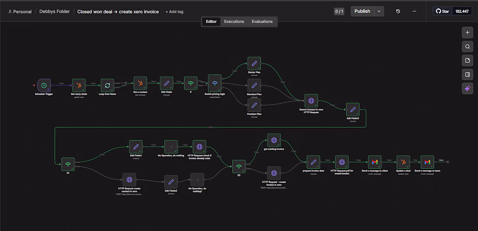Select the Edit Fields1 node
The width and height of the screenshot is (478, 231).
[136, 147]
